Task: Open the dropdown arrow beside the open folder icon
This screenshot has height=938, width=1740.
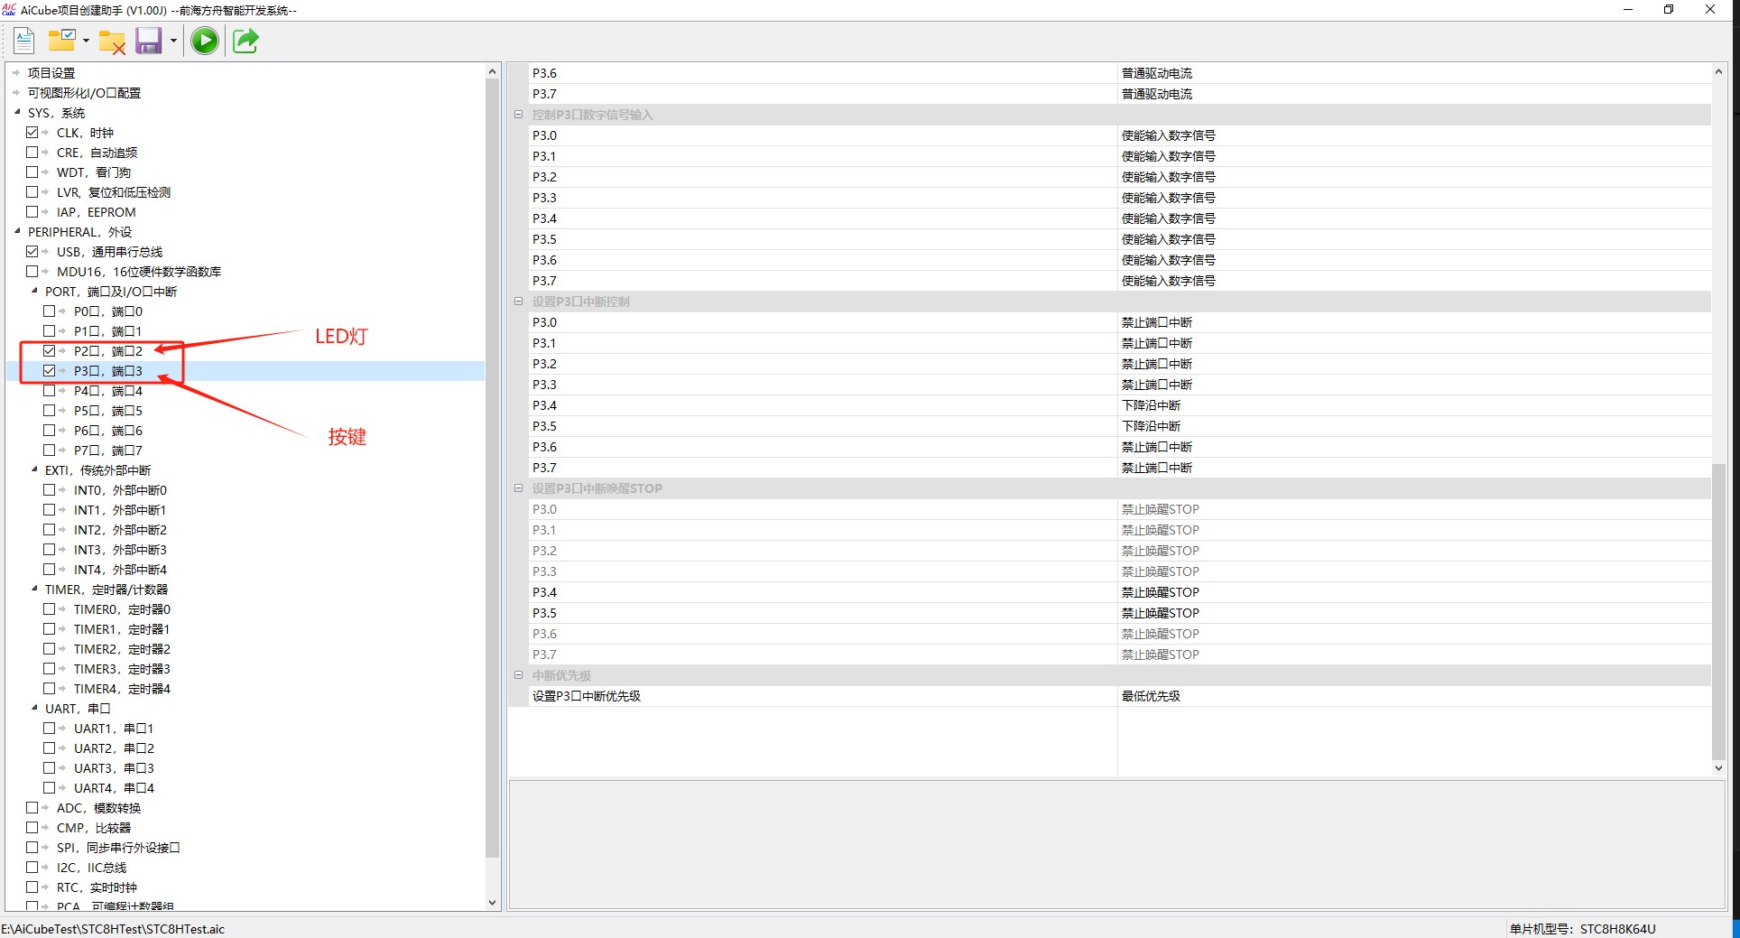Action: tap(86, 42)
